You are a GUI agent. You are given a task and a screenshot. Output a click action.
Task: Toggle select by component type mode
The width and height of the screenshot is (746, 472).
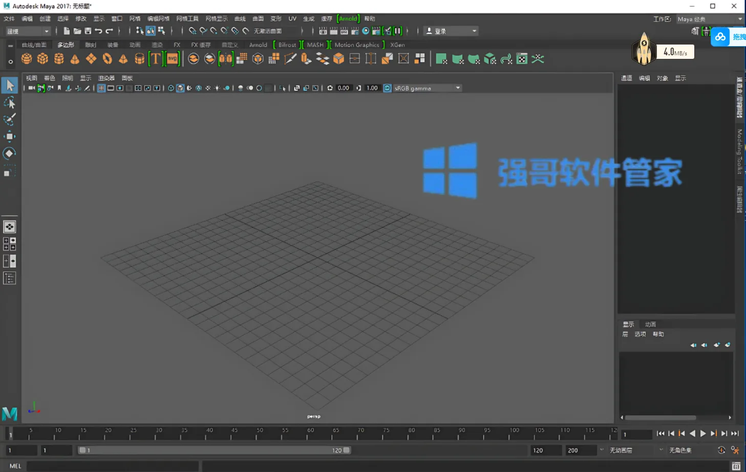(161, 31)
